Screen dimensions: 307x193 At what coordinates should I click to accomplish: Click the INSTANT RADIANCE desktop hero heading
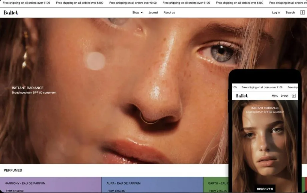28,88
